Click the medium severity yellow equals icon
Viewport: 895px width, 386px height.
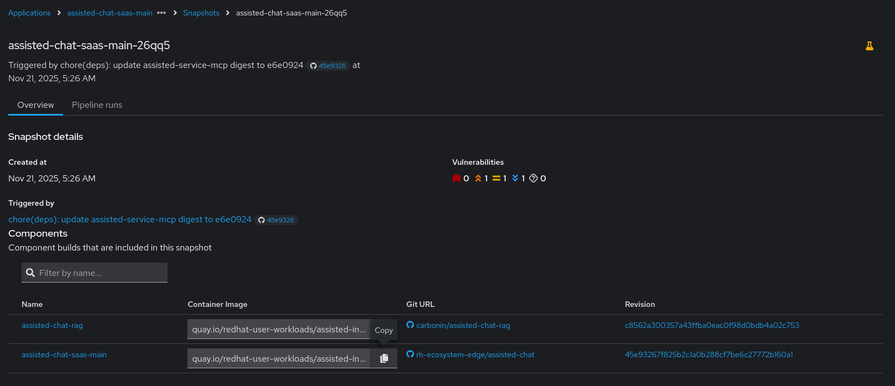(496, 178)
